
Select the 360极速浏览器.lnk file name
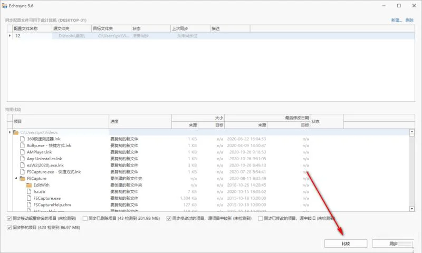click(44, 139)
